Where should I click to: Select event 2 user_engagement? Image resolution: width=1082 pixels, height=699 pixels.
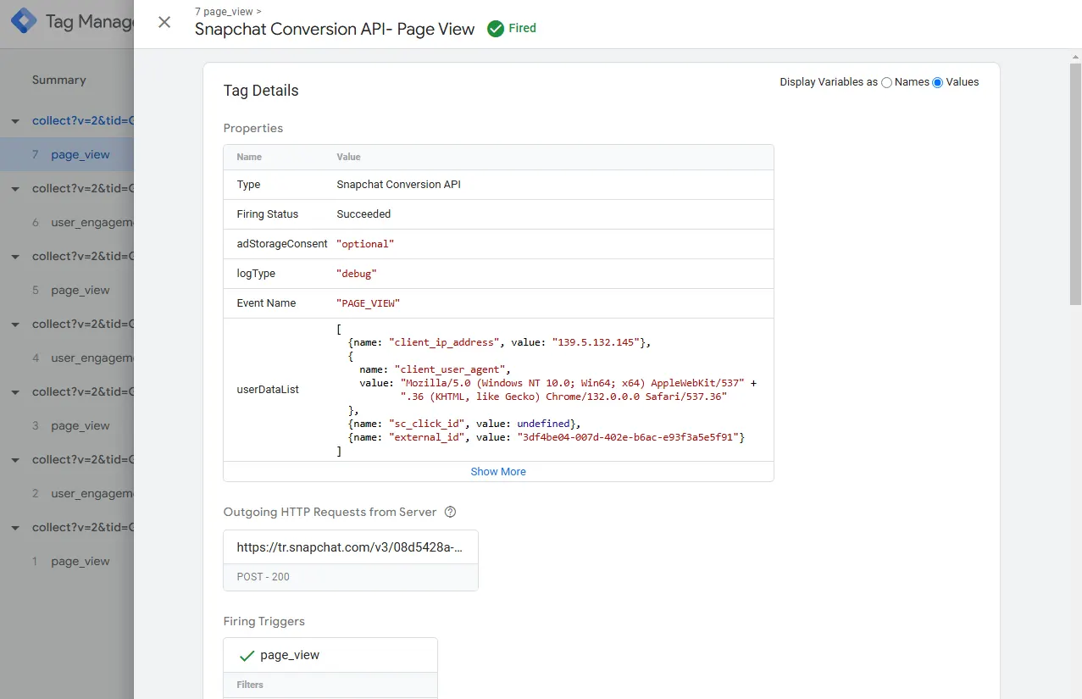pos(67,494)
